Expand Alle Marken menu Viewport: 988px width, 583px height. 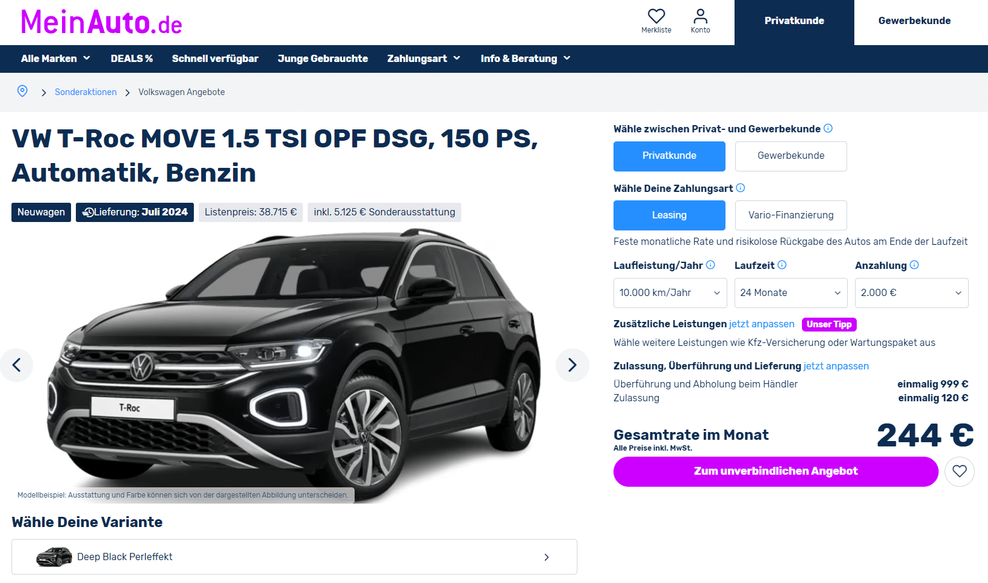tap(55, 58)
